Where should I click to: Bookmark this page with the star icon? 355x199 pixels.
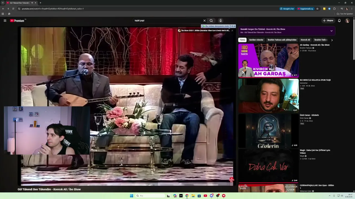(317, 9)
